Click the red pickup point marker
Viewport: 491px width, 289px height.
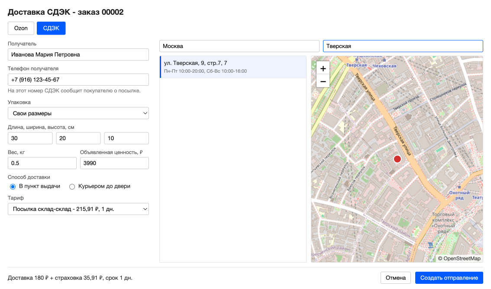[397, 159]
